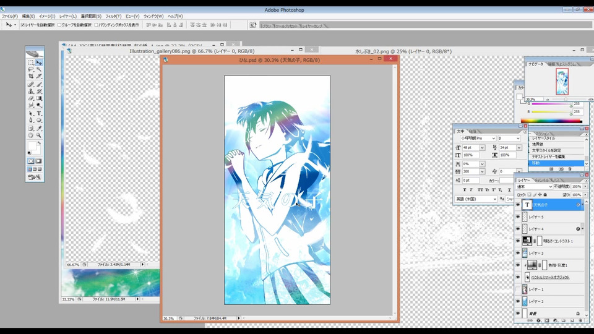This screenshot has height=334, width=594.
Task: Click the faux italic T button
Action: click(x=471, y=190)
